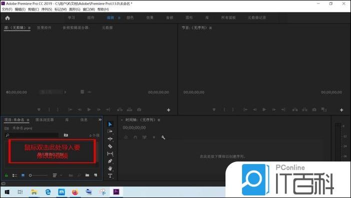The height and width of the screenshot is (198, 351).
Task: Open Windows Start menu
Action: [7, 192]
